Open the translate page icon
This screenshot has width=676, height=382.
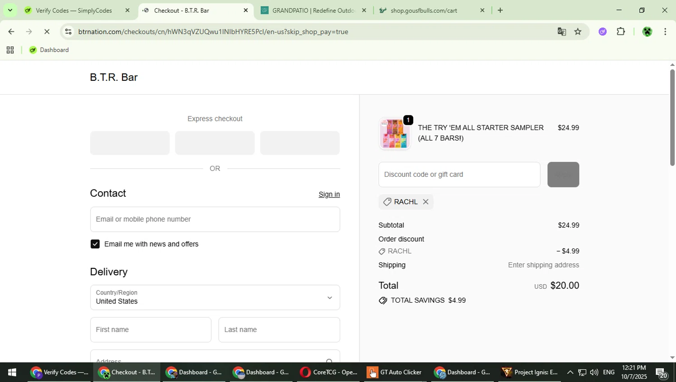point(562,32)
